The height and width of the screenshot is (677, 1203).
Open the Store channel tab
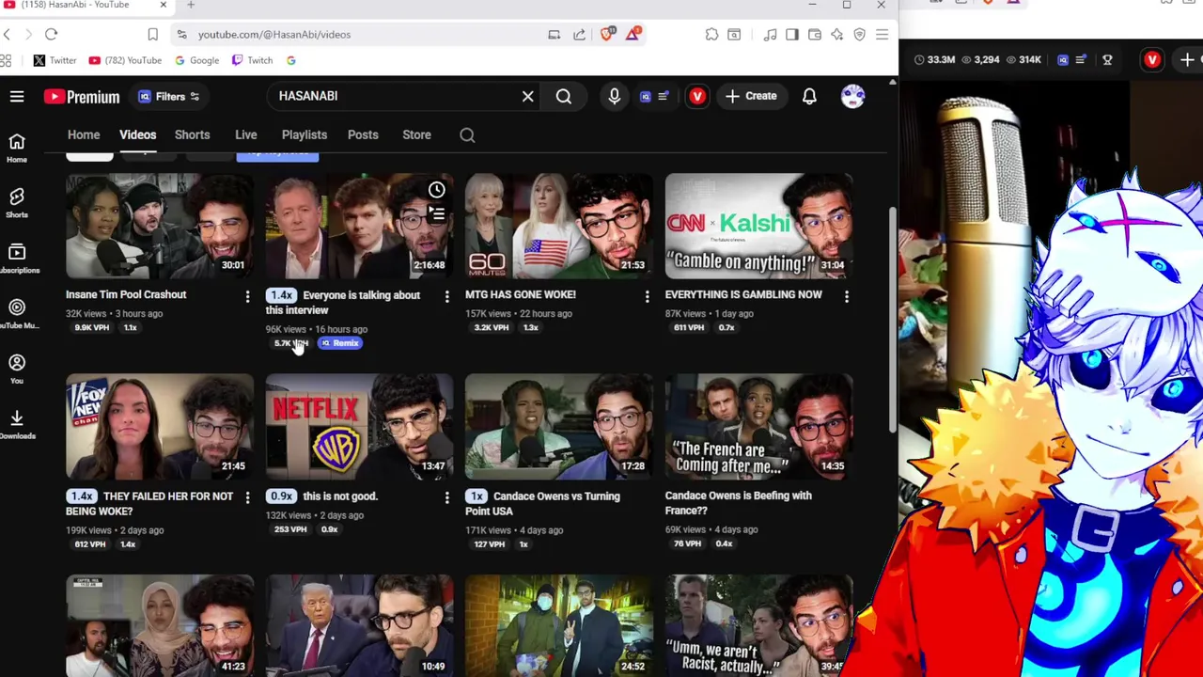pos(416,134)
